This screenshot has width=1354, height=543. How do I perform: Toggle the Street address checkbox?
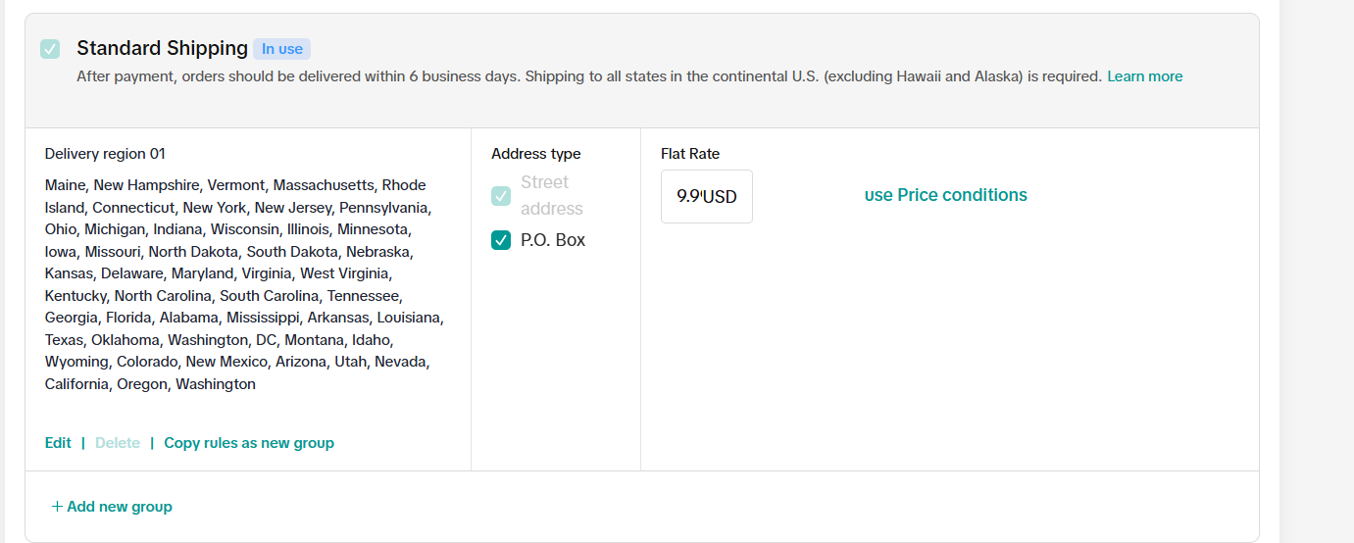point(501,196)
